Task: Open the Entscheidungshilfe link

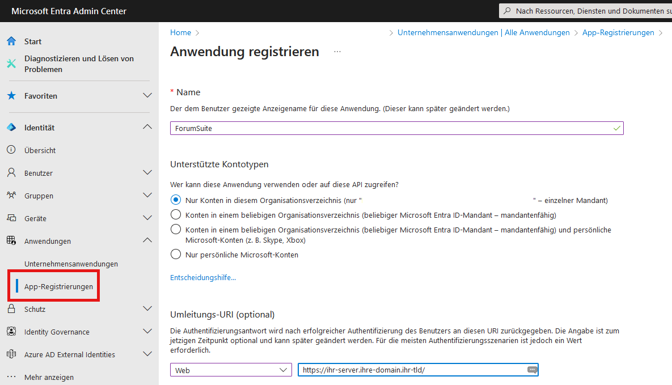Action: (x=203, y=277)
